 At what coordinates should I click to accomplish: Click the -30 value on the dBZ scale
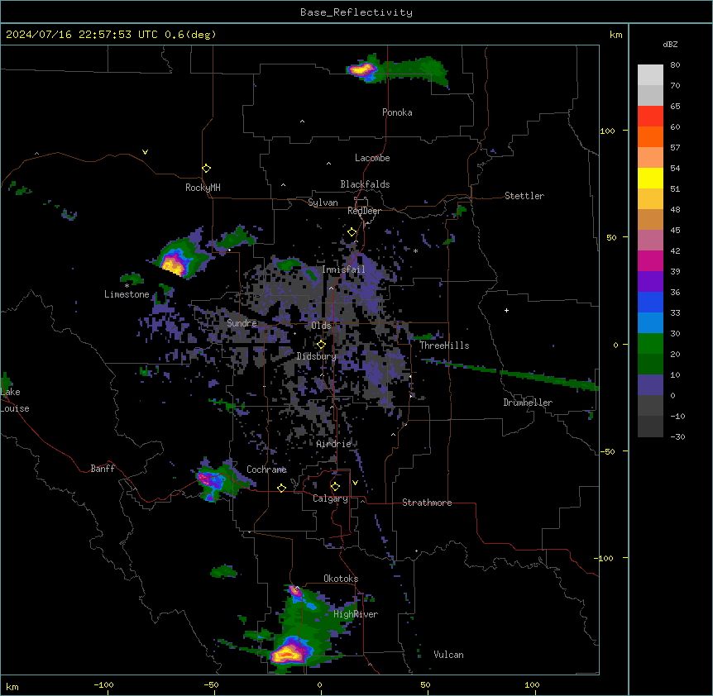click(x=677, y=436)
